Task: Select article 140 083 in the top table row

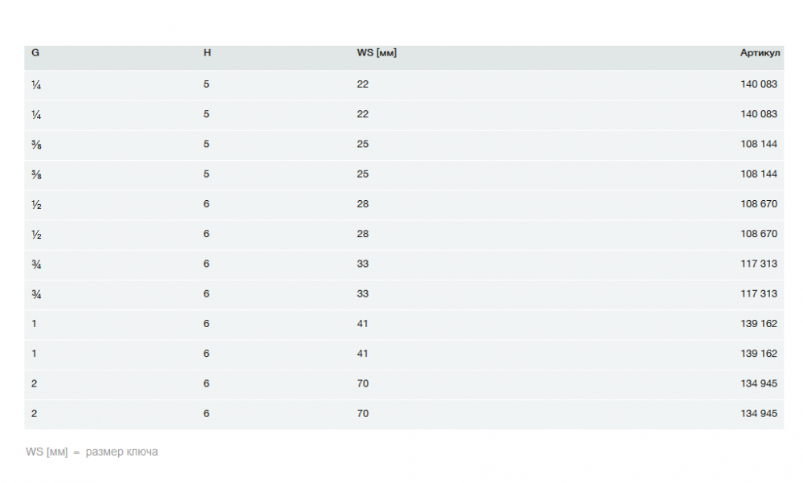Action: (x=759, y=84)
